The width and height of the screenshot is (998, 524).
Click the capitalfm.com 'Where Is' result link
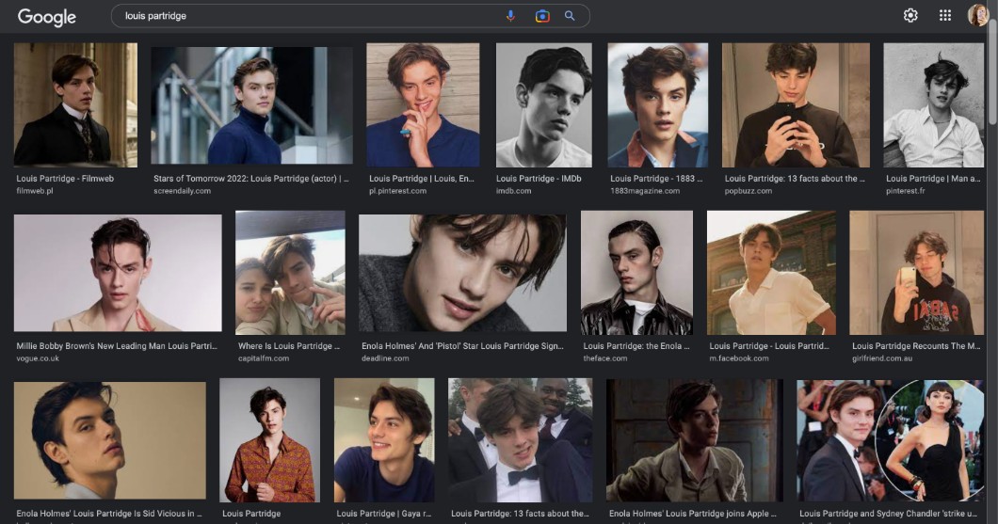pos(289,346)
